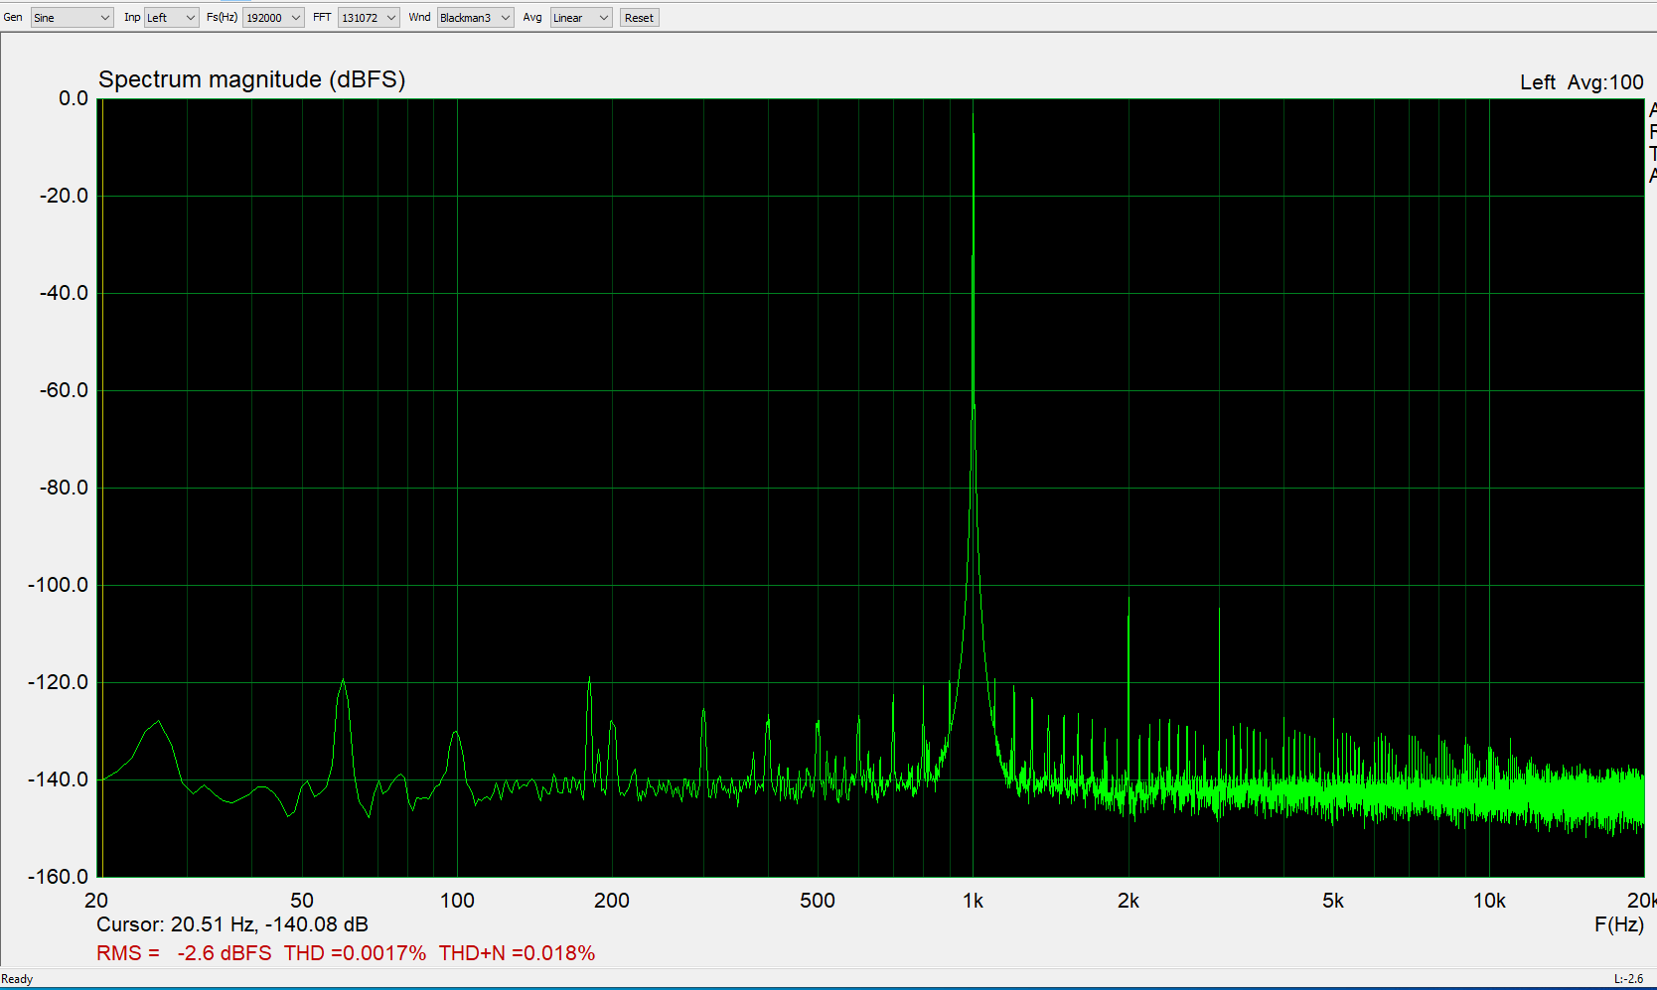Click the '50' frequency axis label
Screen dimensions: 1657x990
point(302,901)
